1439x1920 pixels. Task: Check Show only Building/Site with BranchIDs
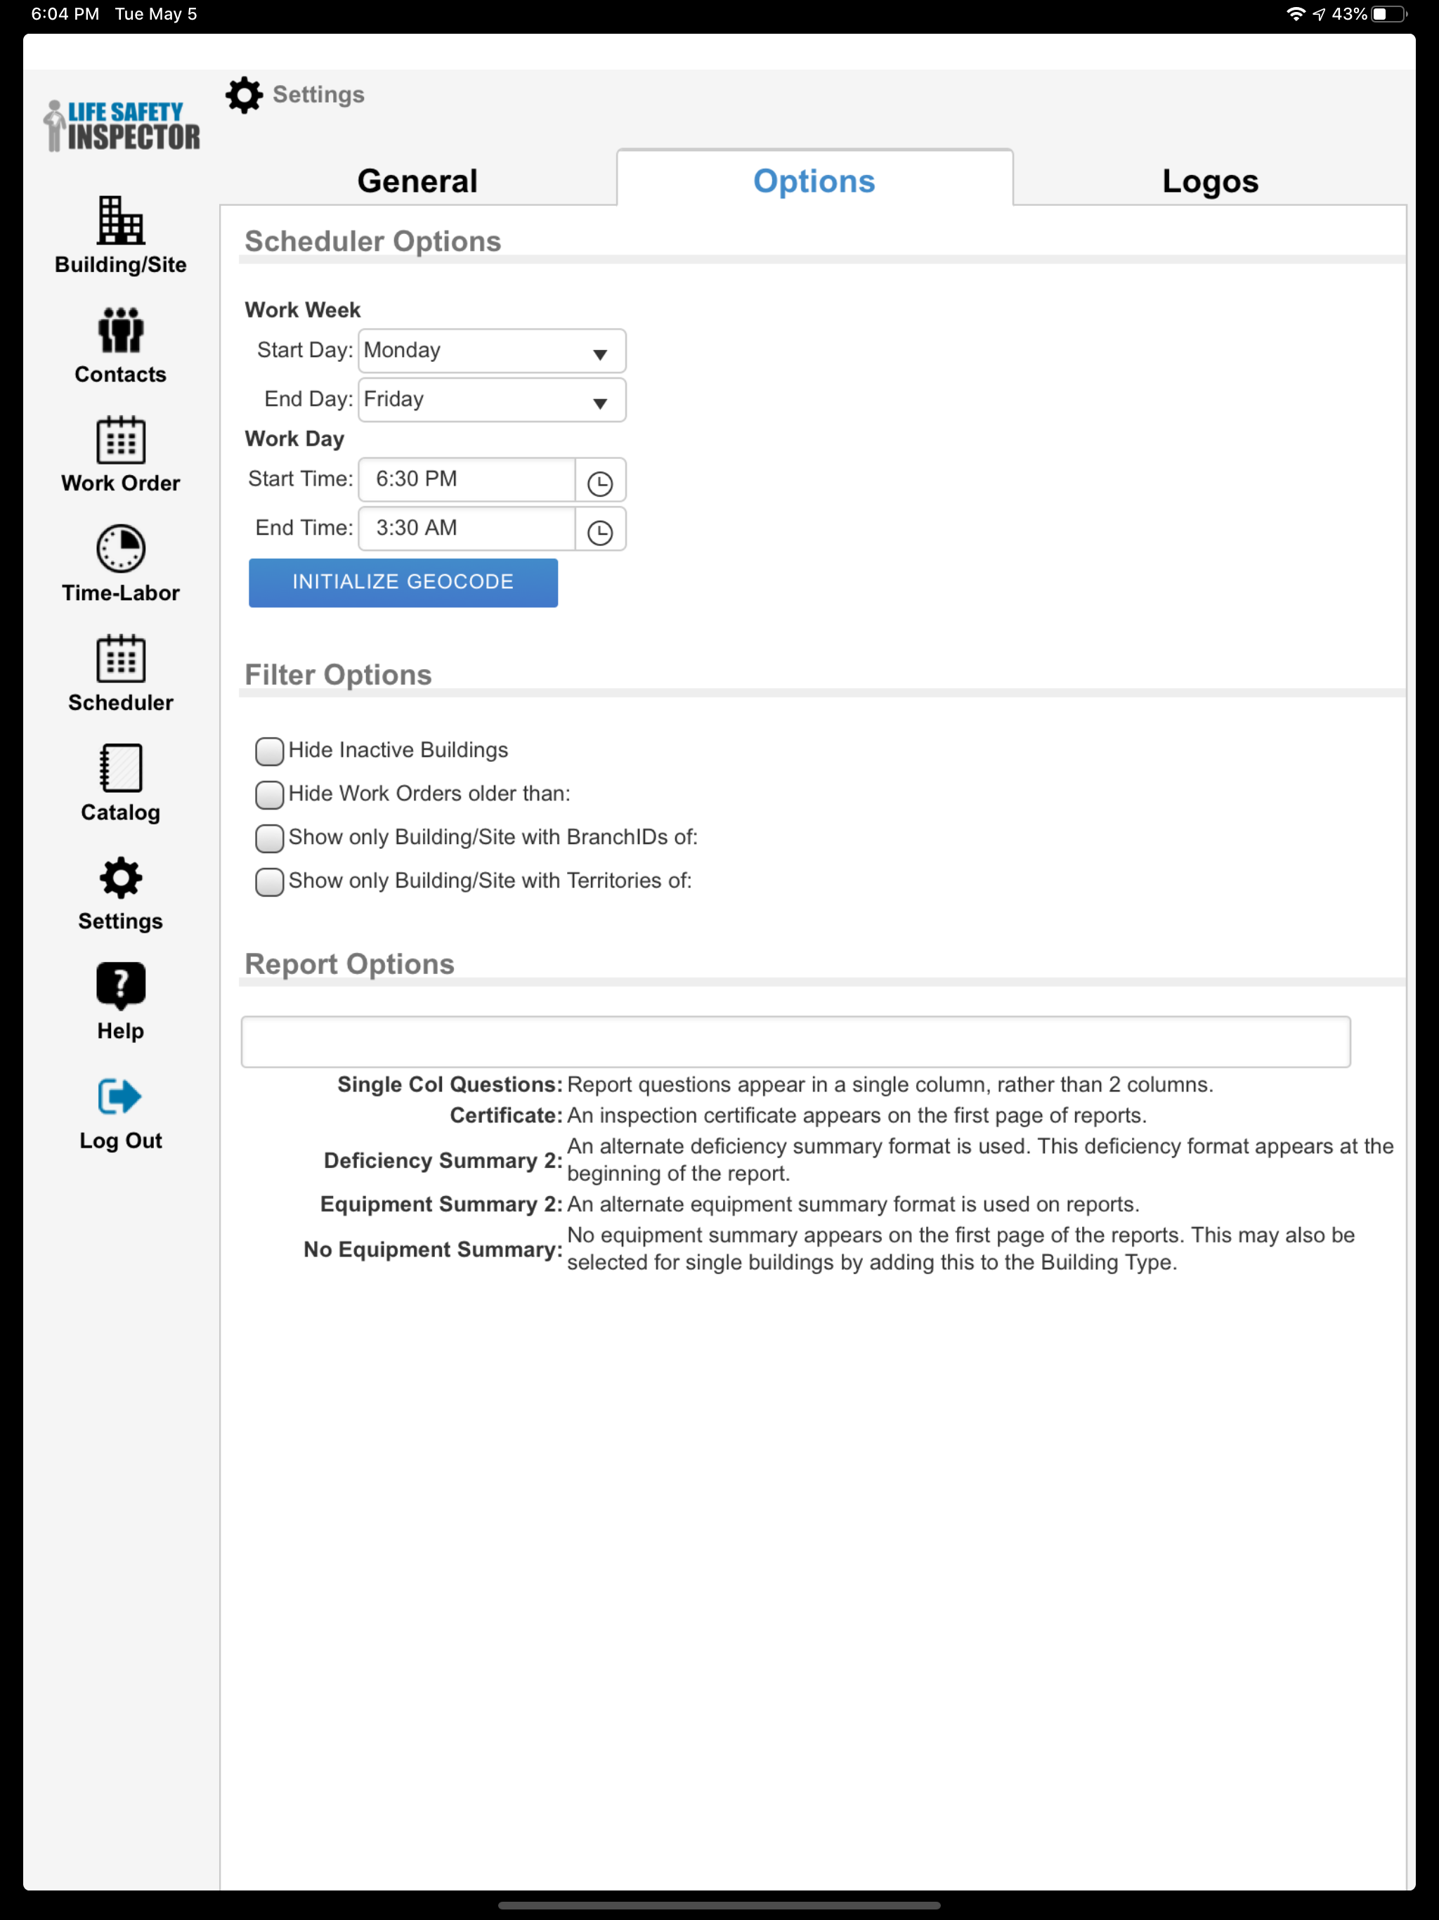(x=269, y=838)
